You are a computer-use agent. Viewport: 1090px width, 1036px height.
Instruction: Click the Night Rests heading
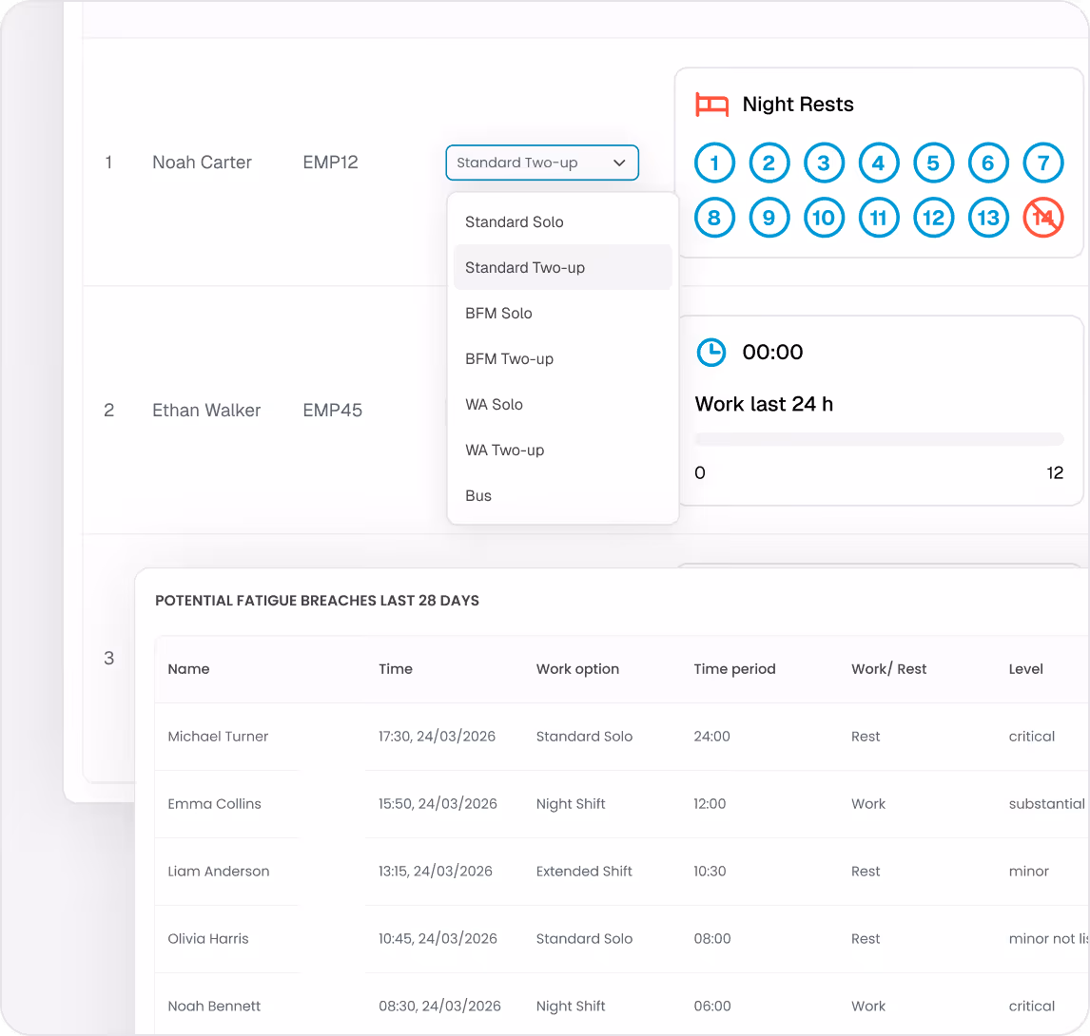[x=798, y=105]
